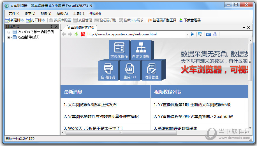Open the 工具(T) menu

(78, 13)
